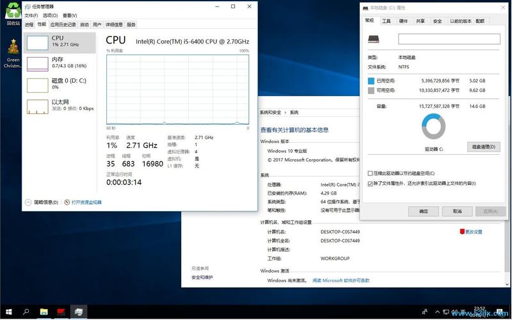Open the People icon in system tray
Viewport: 512px width, 320px height.
tap(425, 312)
